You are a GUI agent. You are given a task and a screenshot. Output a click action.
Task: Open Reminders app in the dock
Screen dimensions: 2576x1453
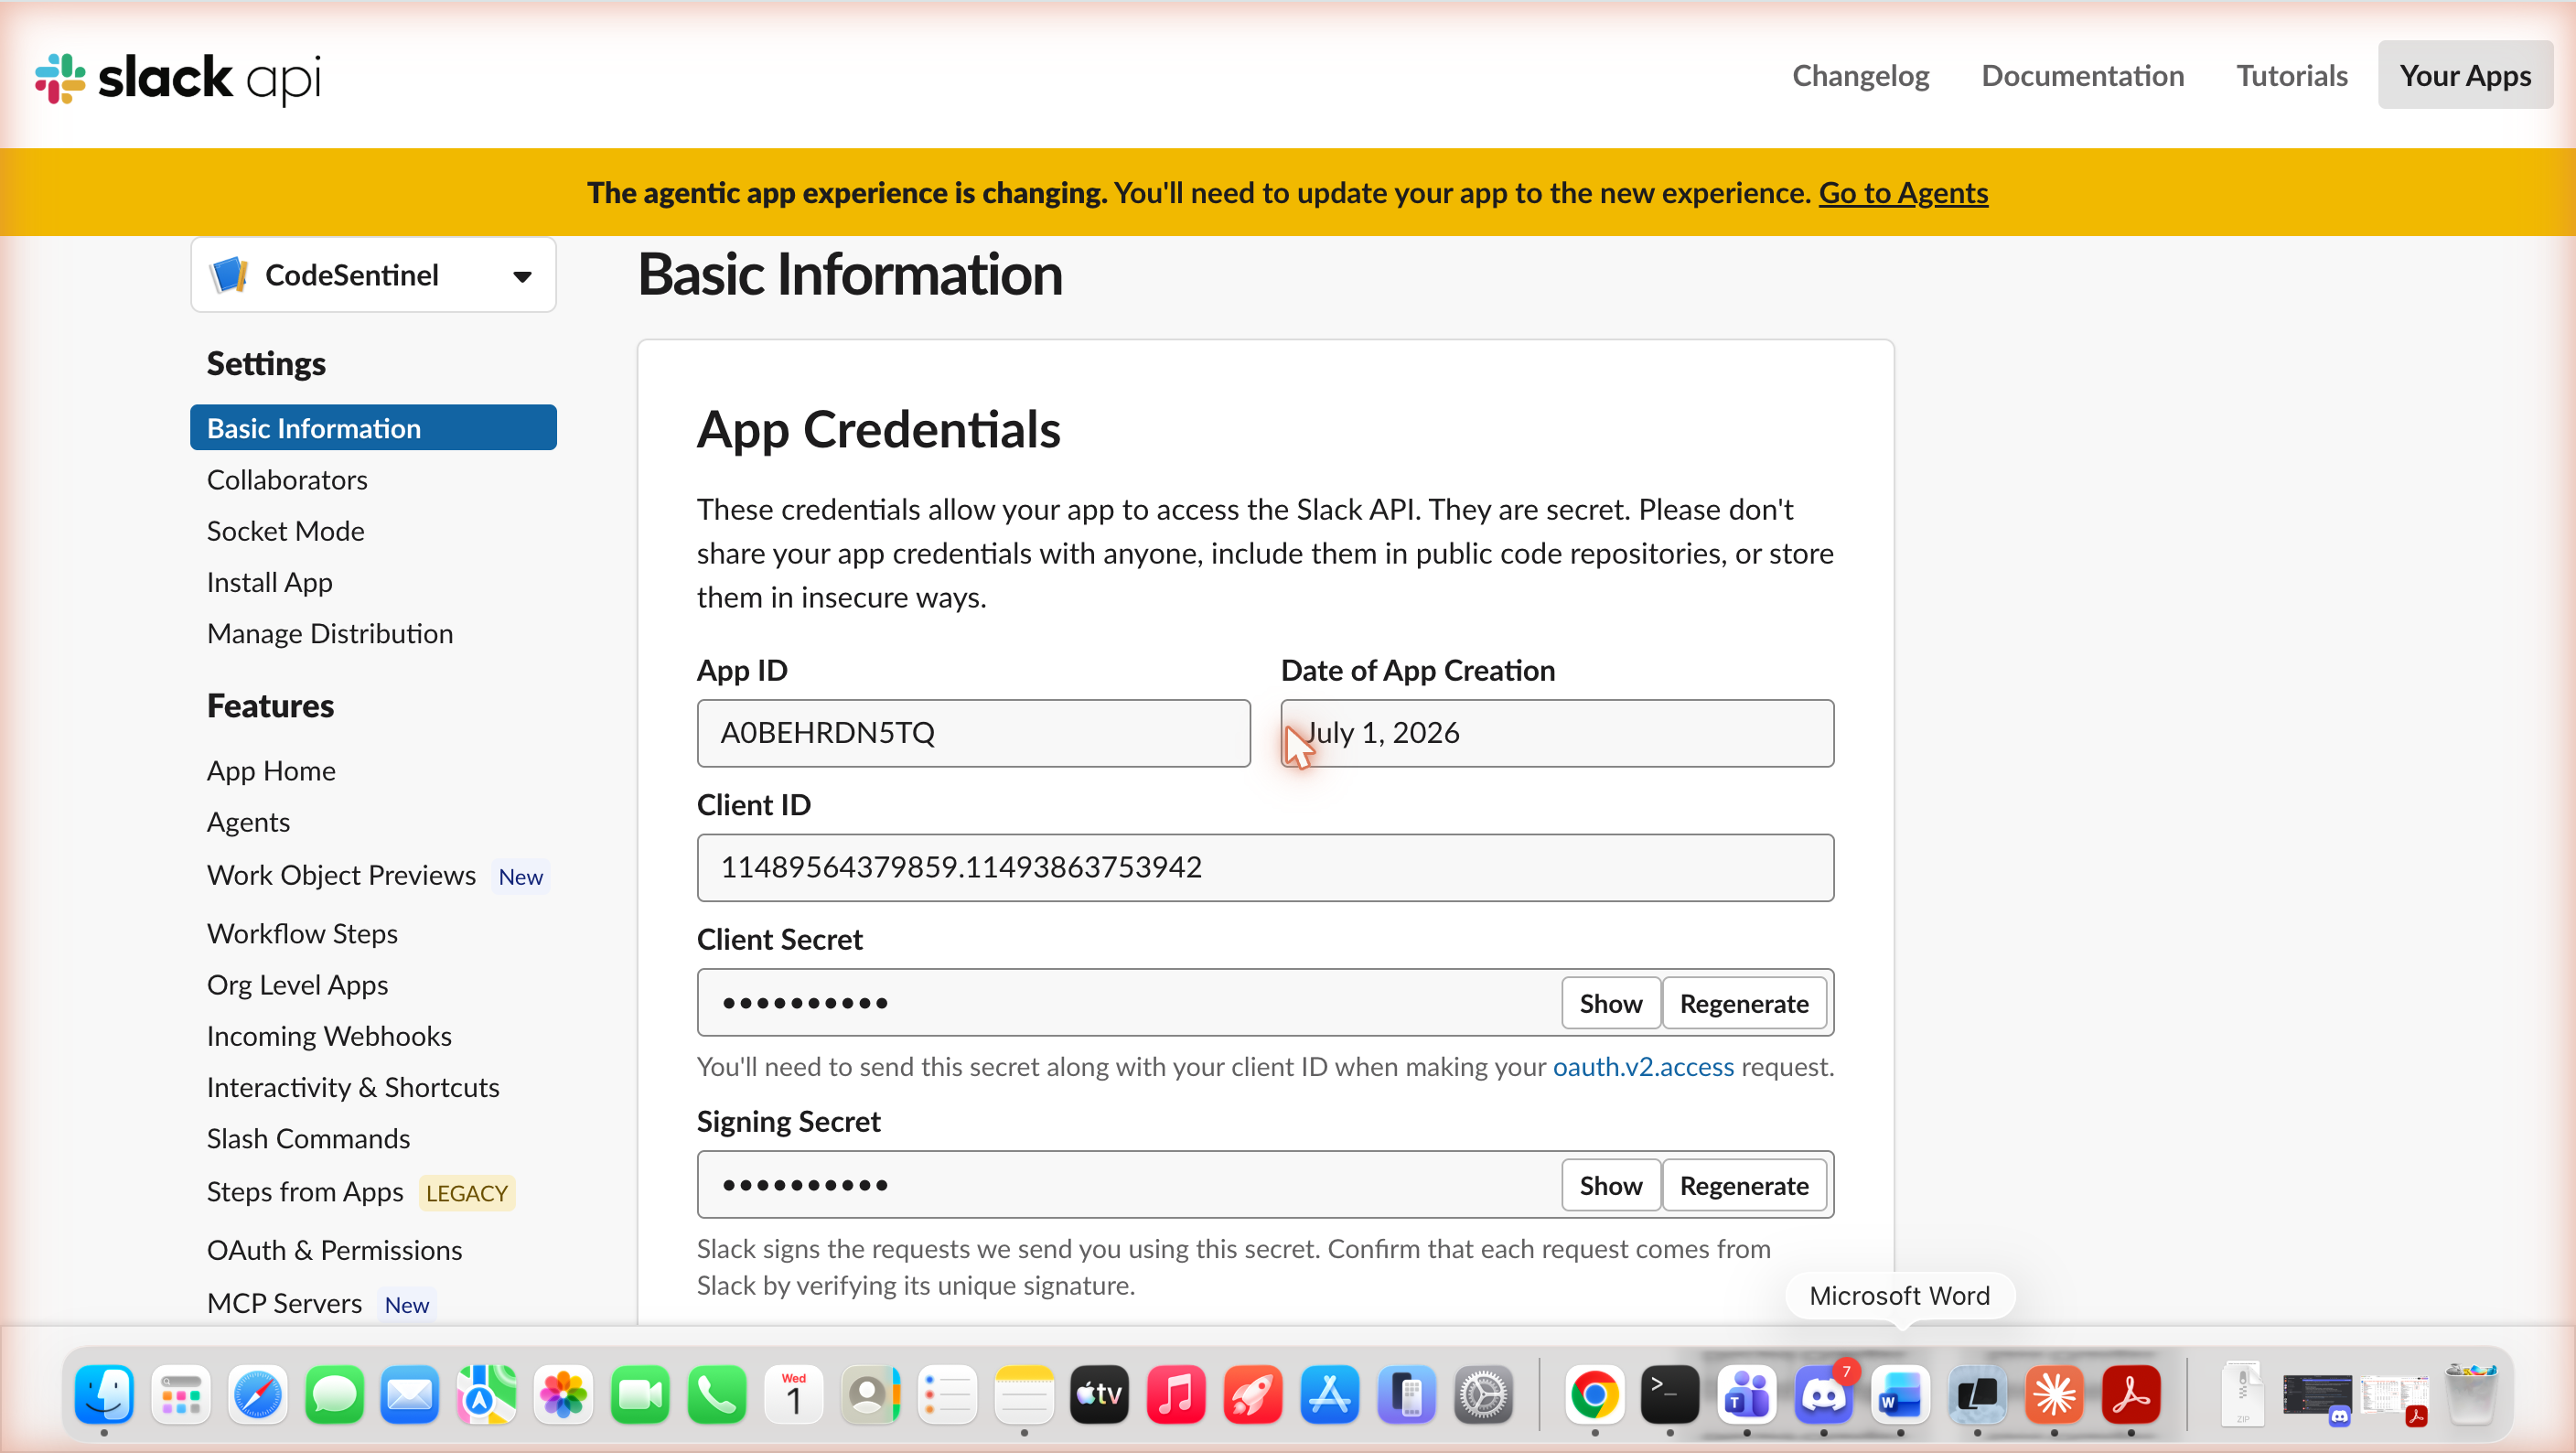click(x=947, y=1394)
